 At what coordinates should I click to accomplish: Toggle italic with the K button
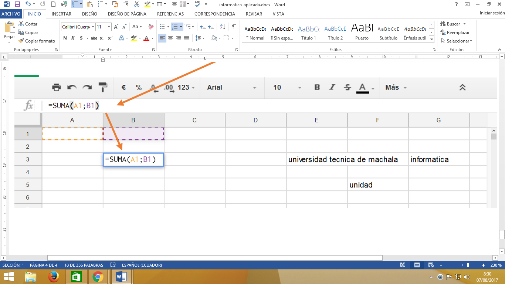pyautogui.click(x=73, y=38)
